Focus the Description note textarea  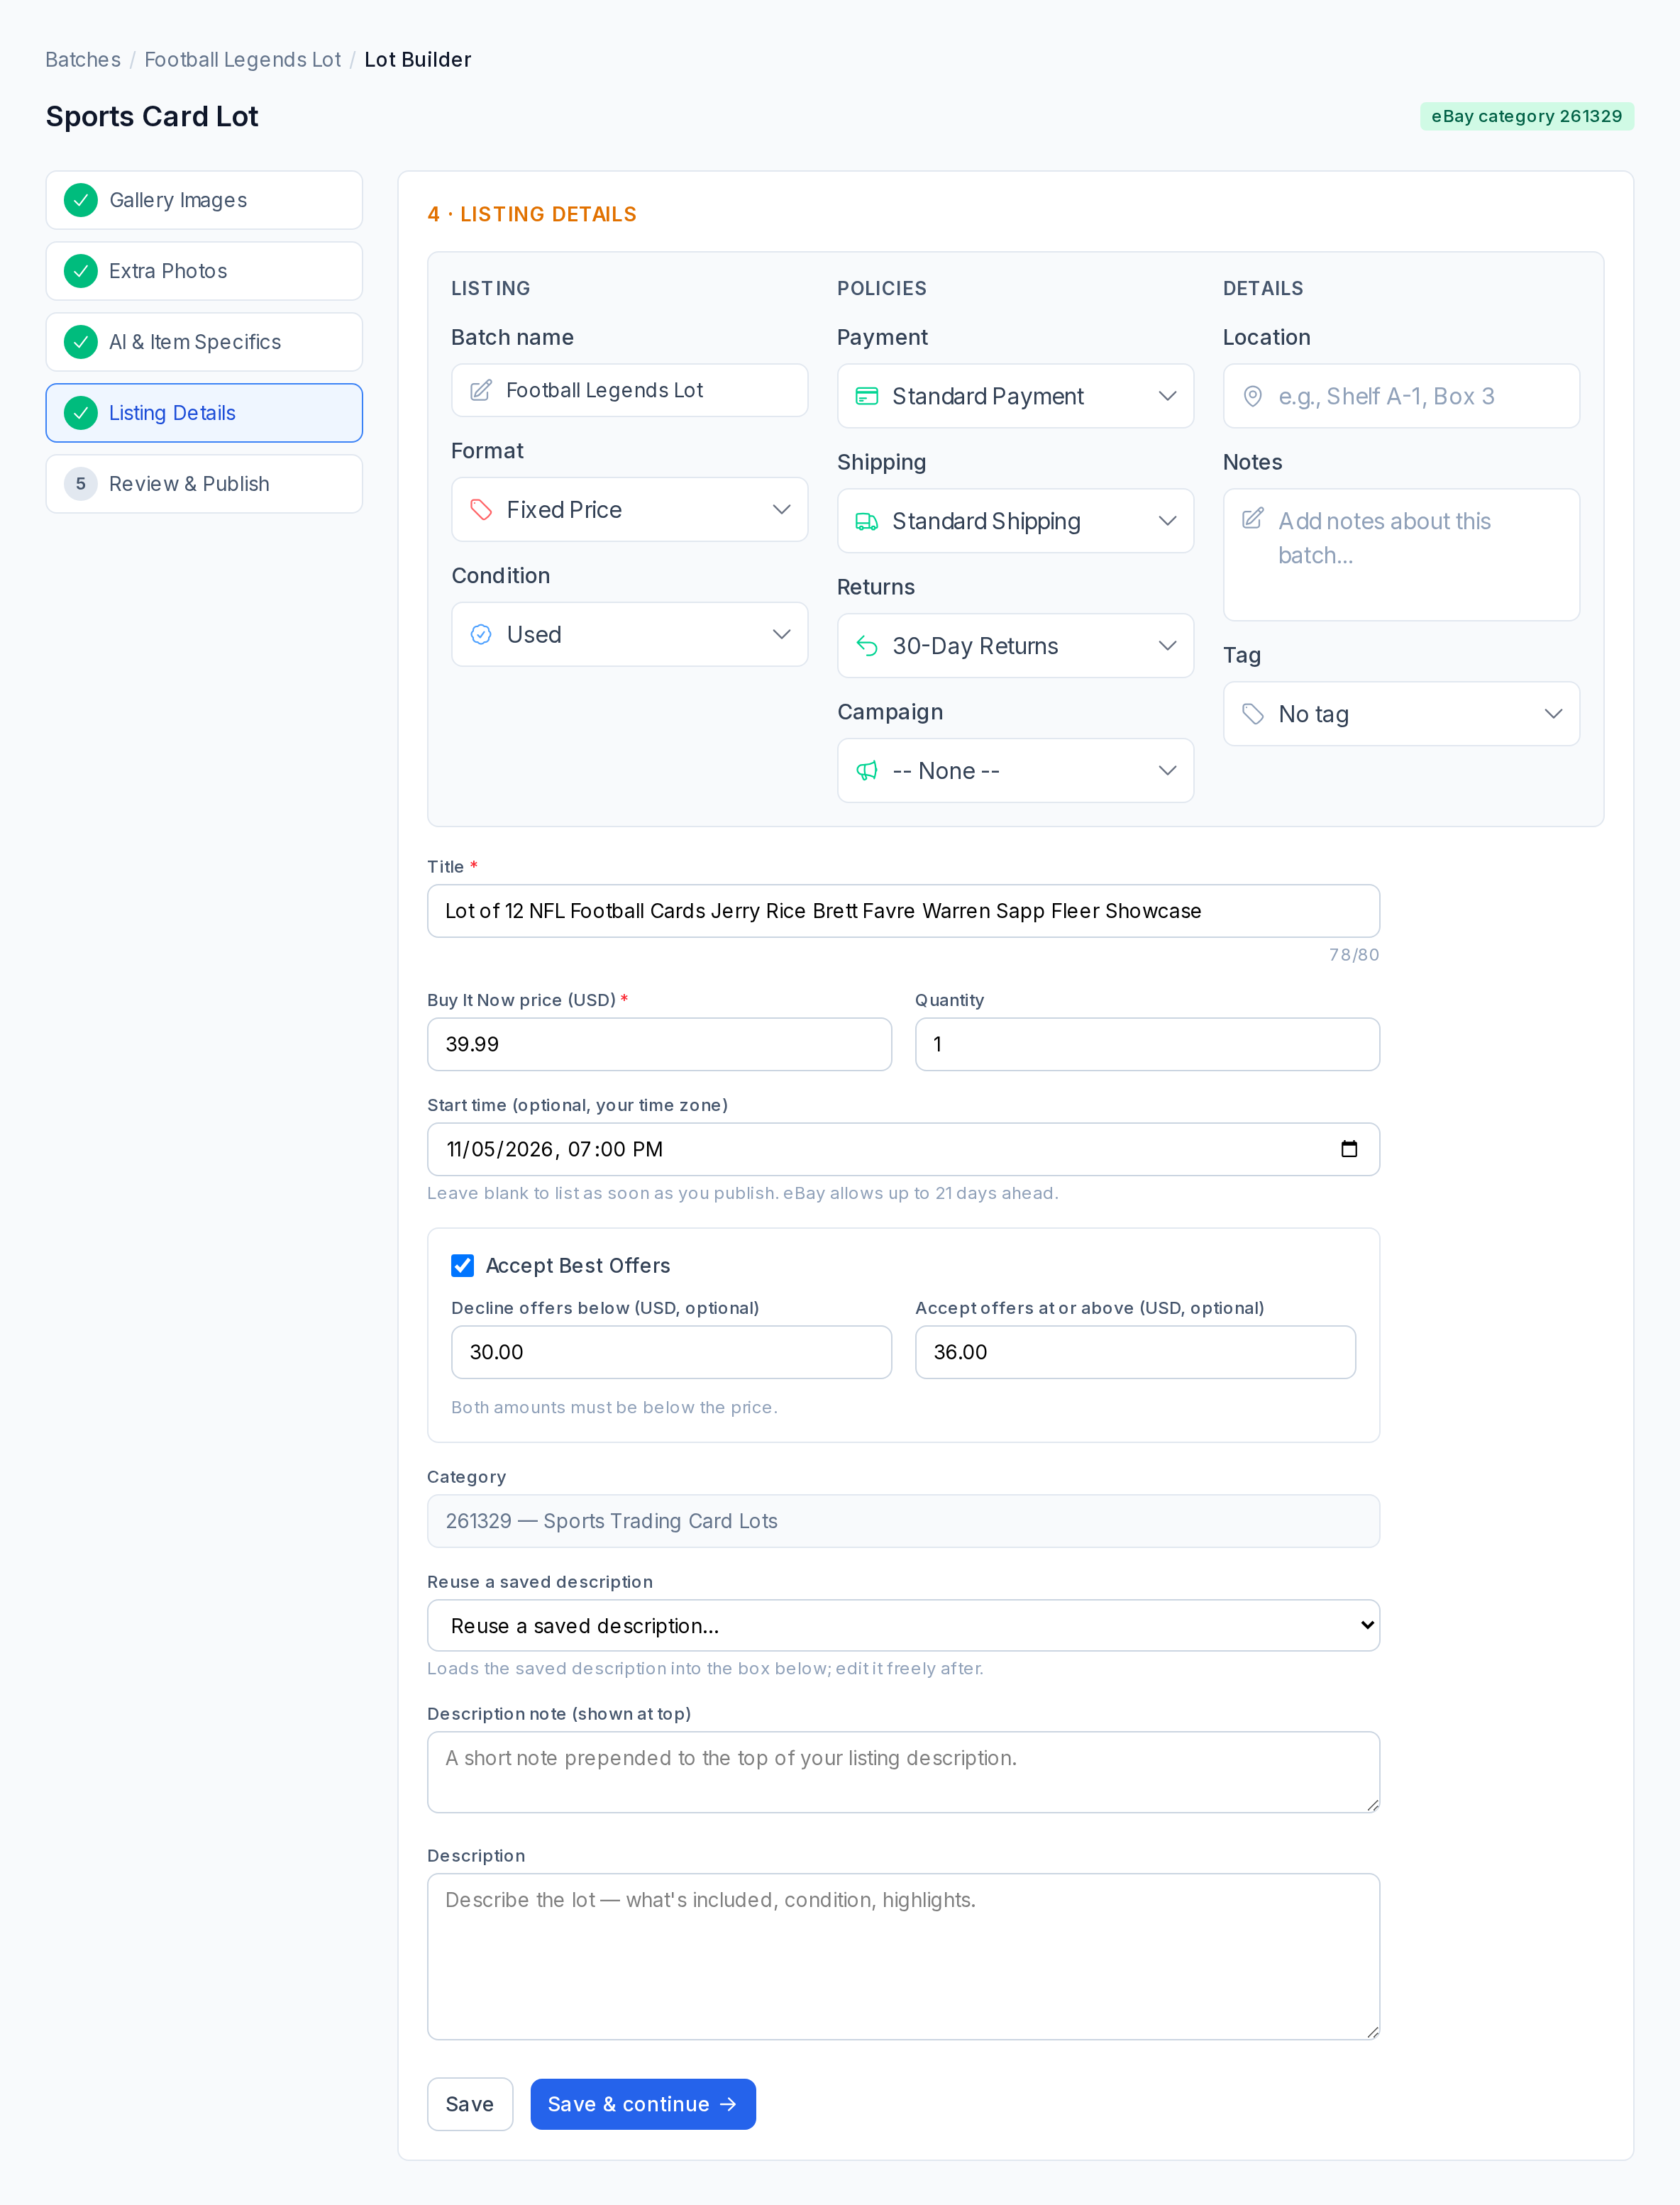[904, 1773]
